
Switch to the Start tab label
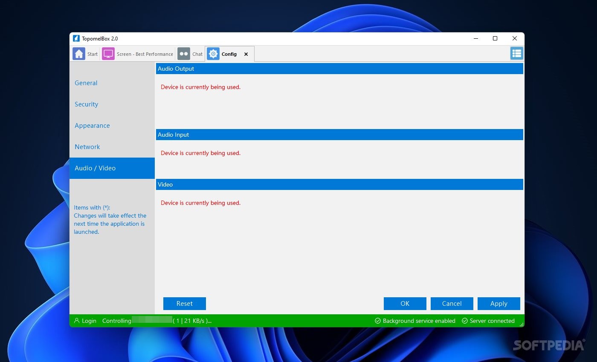(x=93, y=54)
